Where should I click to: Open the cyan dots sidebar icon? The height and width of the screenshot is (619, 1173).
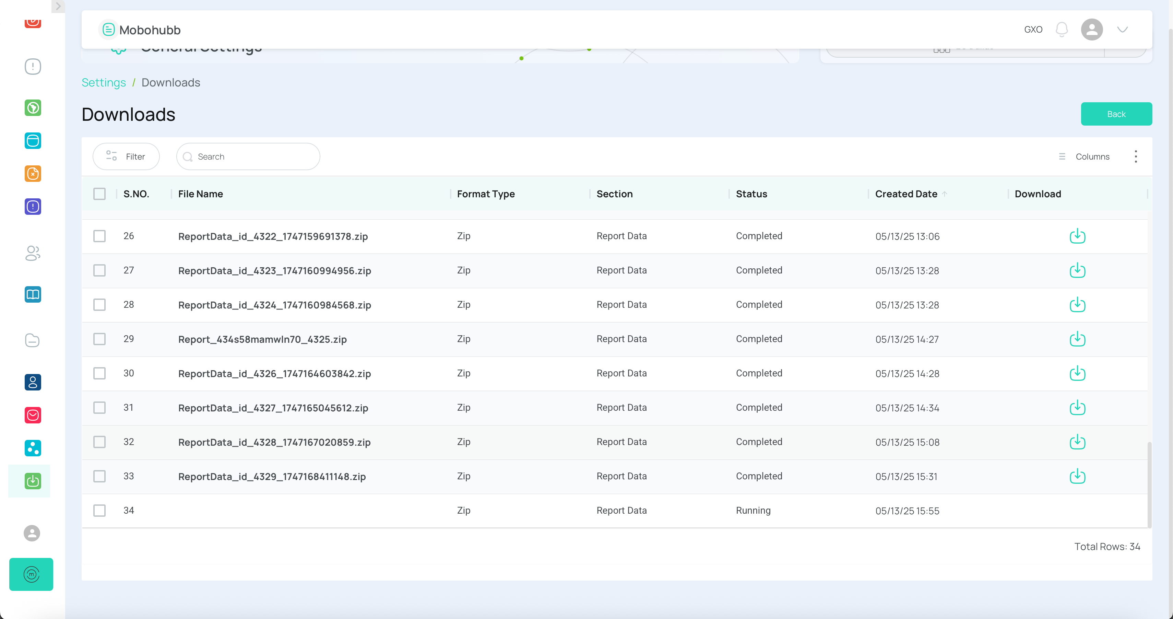[x=33, y=448]
